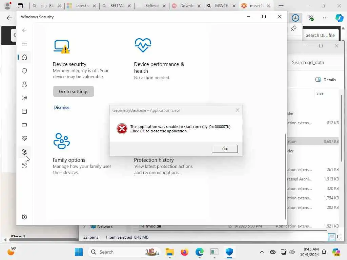
Task: Open Device performance & health in sidebar
Action: [x=24, y=138]
